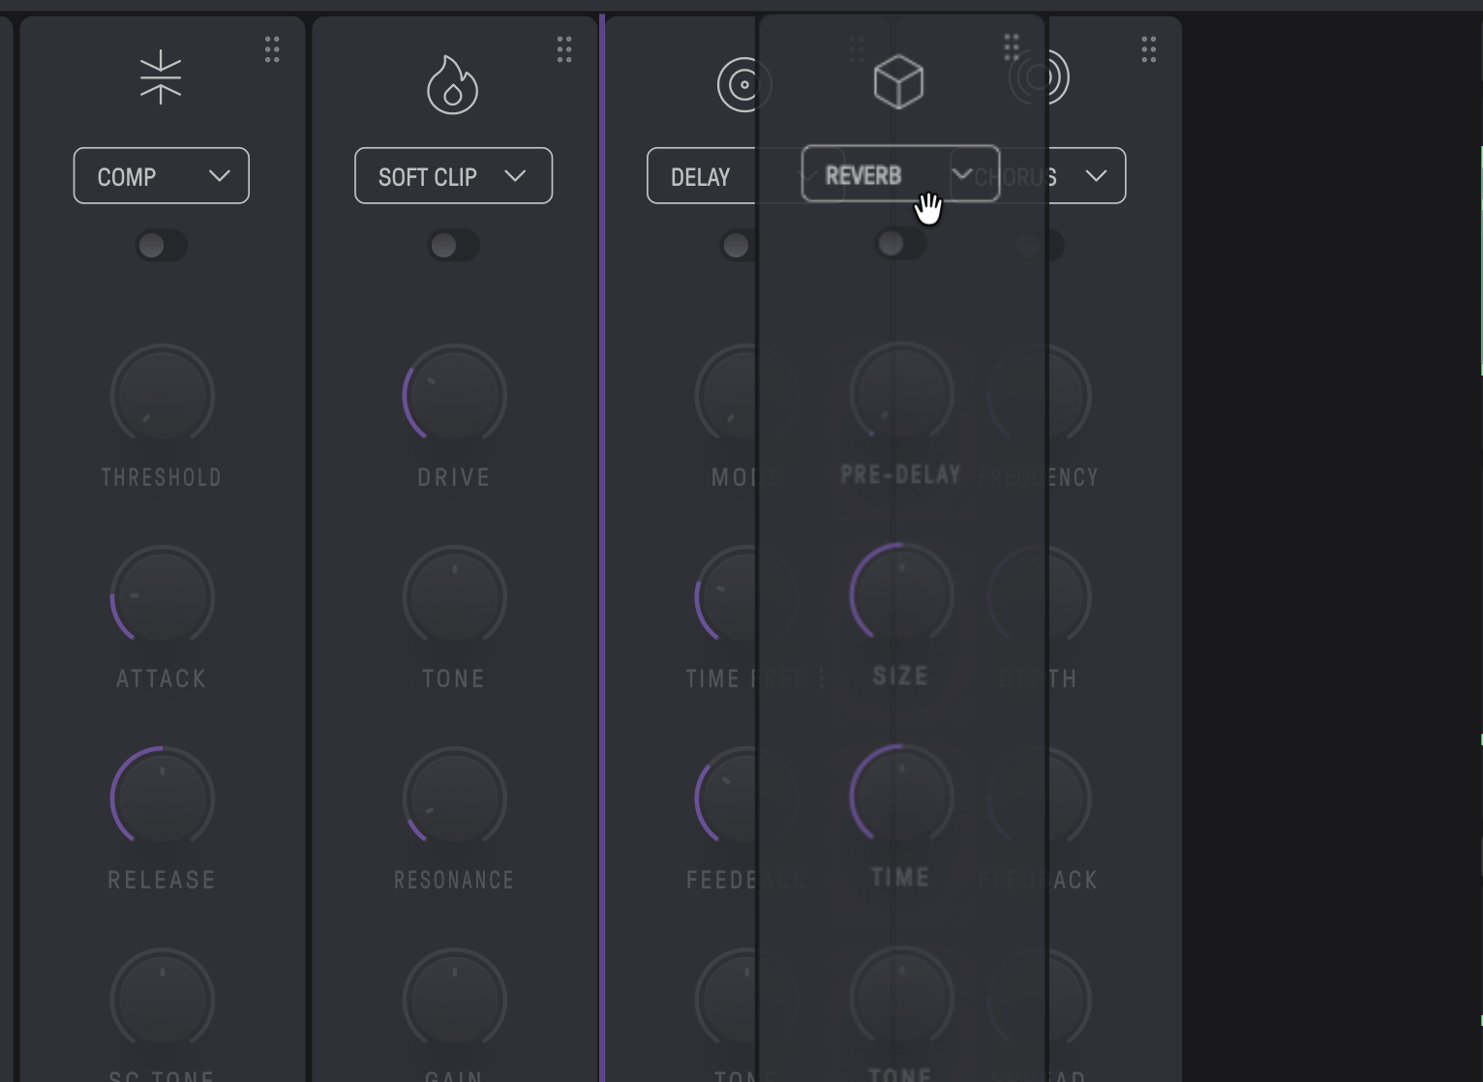Click the cube icon above REVERB
The width and height of the screenshot is (1483, 1082).
tap(898, 81)
